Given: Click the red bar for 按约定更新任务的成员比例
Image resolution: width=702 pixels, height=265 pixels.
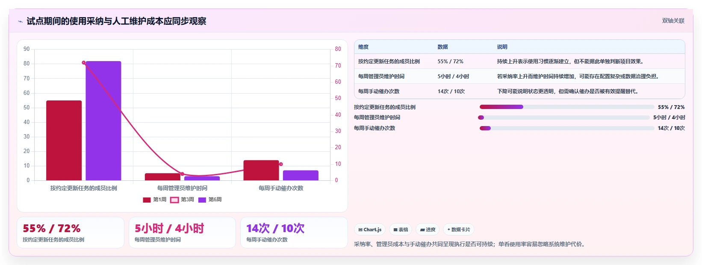Looking at the screenshot, I should tap(64, 140).
